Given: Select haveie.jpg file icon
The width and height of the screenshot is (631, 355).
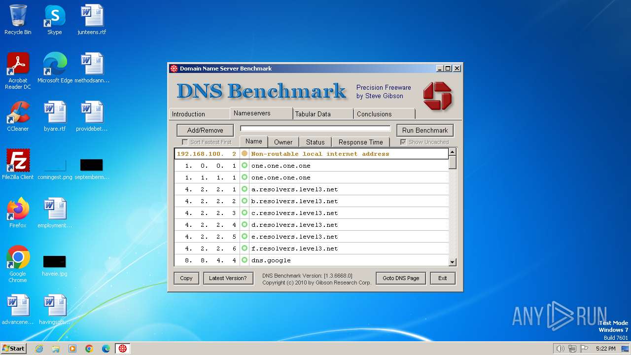Looking at the screenshot, I should (55, 265).
